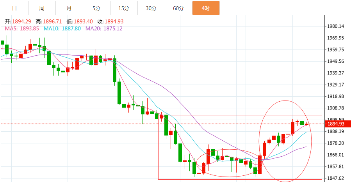This screenshot has height=182, width=351.
Task: Click the low price 1893.40
Action: [x=83, y=21]
